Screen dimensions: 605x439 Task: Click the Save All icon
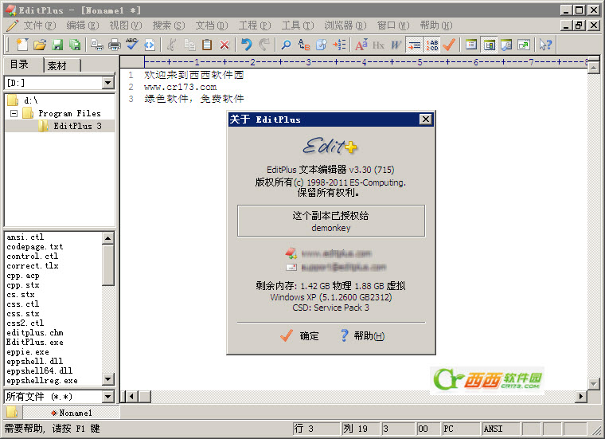point(75,45)
